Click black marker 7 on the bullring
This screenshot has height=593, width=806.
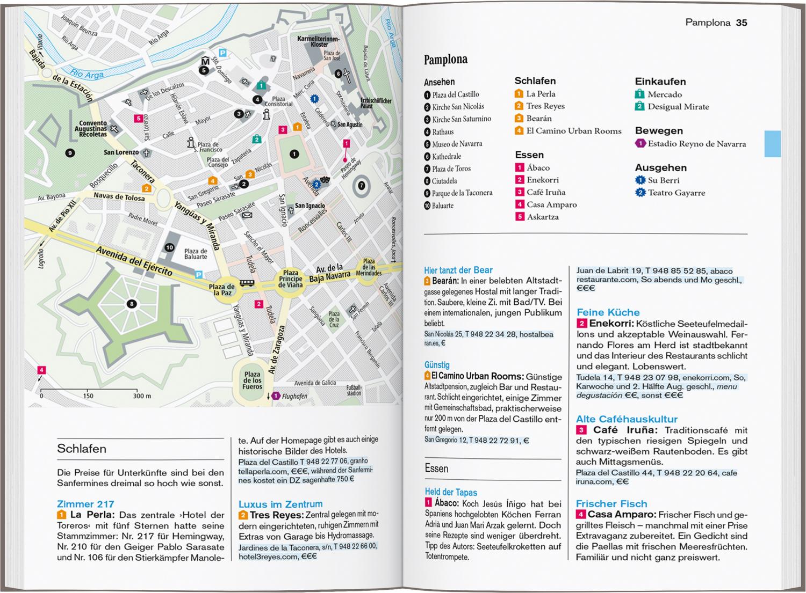[362, 186]
